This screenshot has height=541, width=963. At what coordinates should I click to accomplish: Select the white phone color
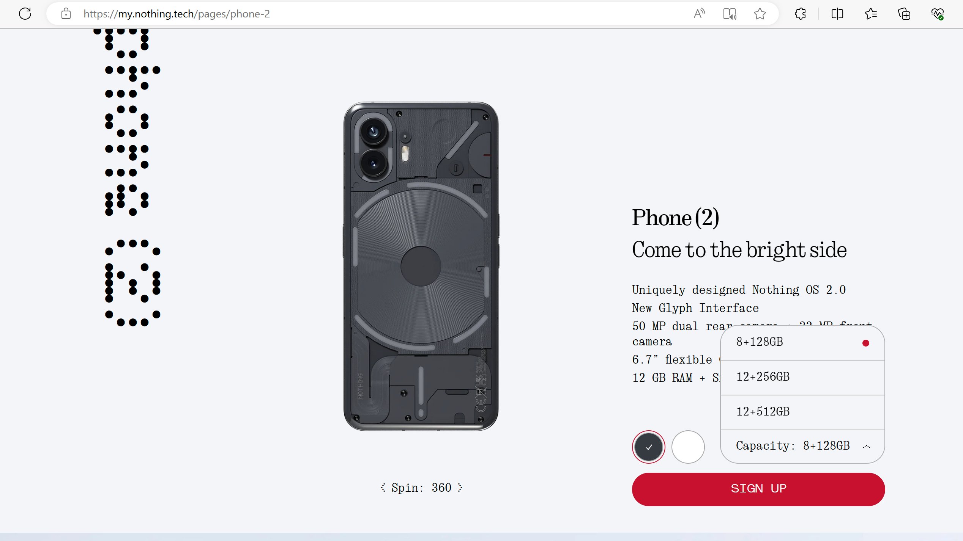[688, 447]
